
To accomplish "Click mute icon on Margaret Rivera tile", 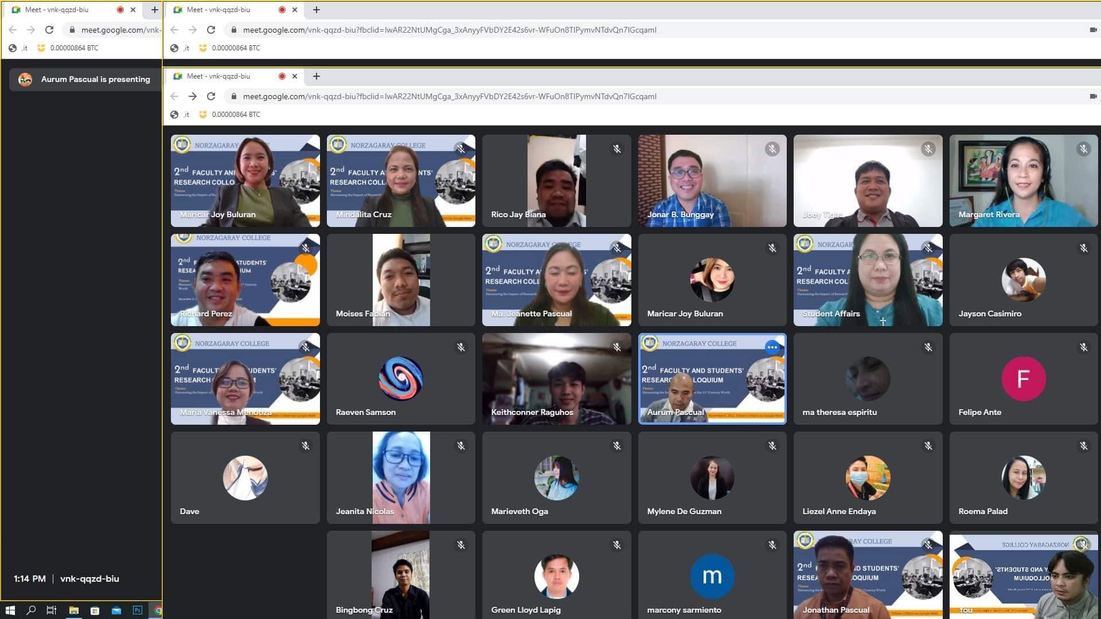I will (x=1083, y=149).
